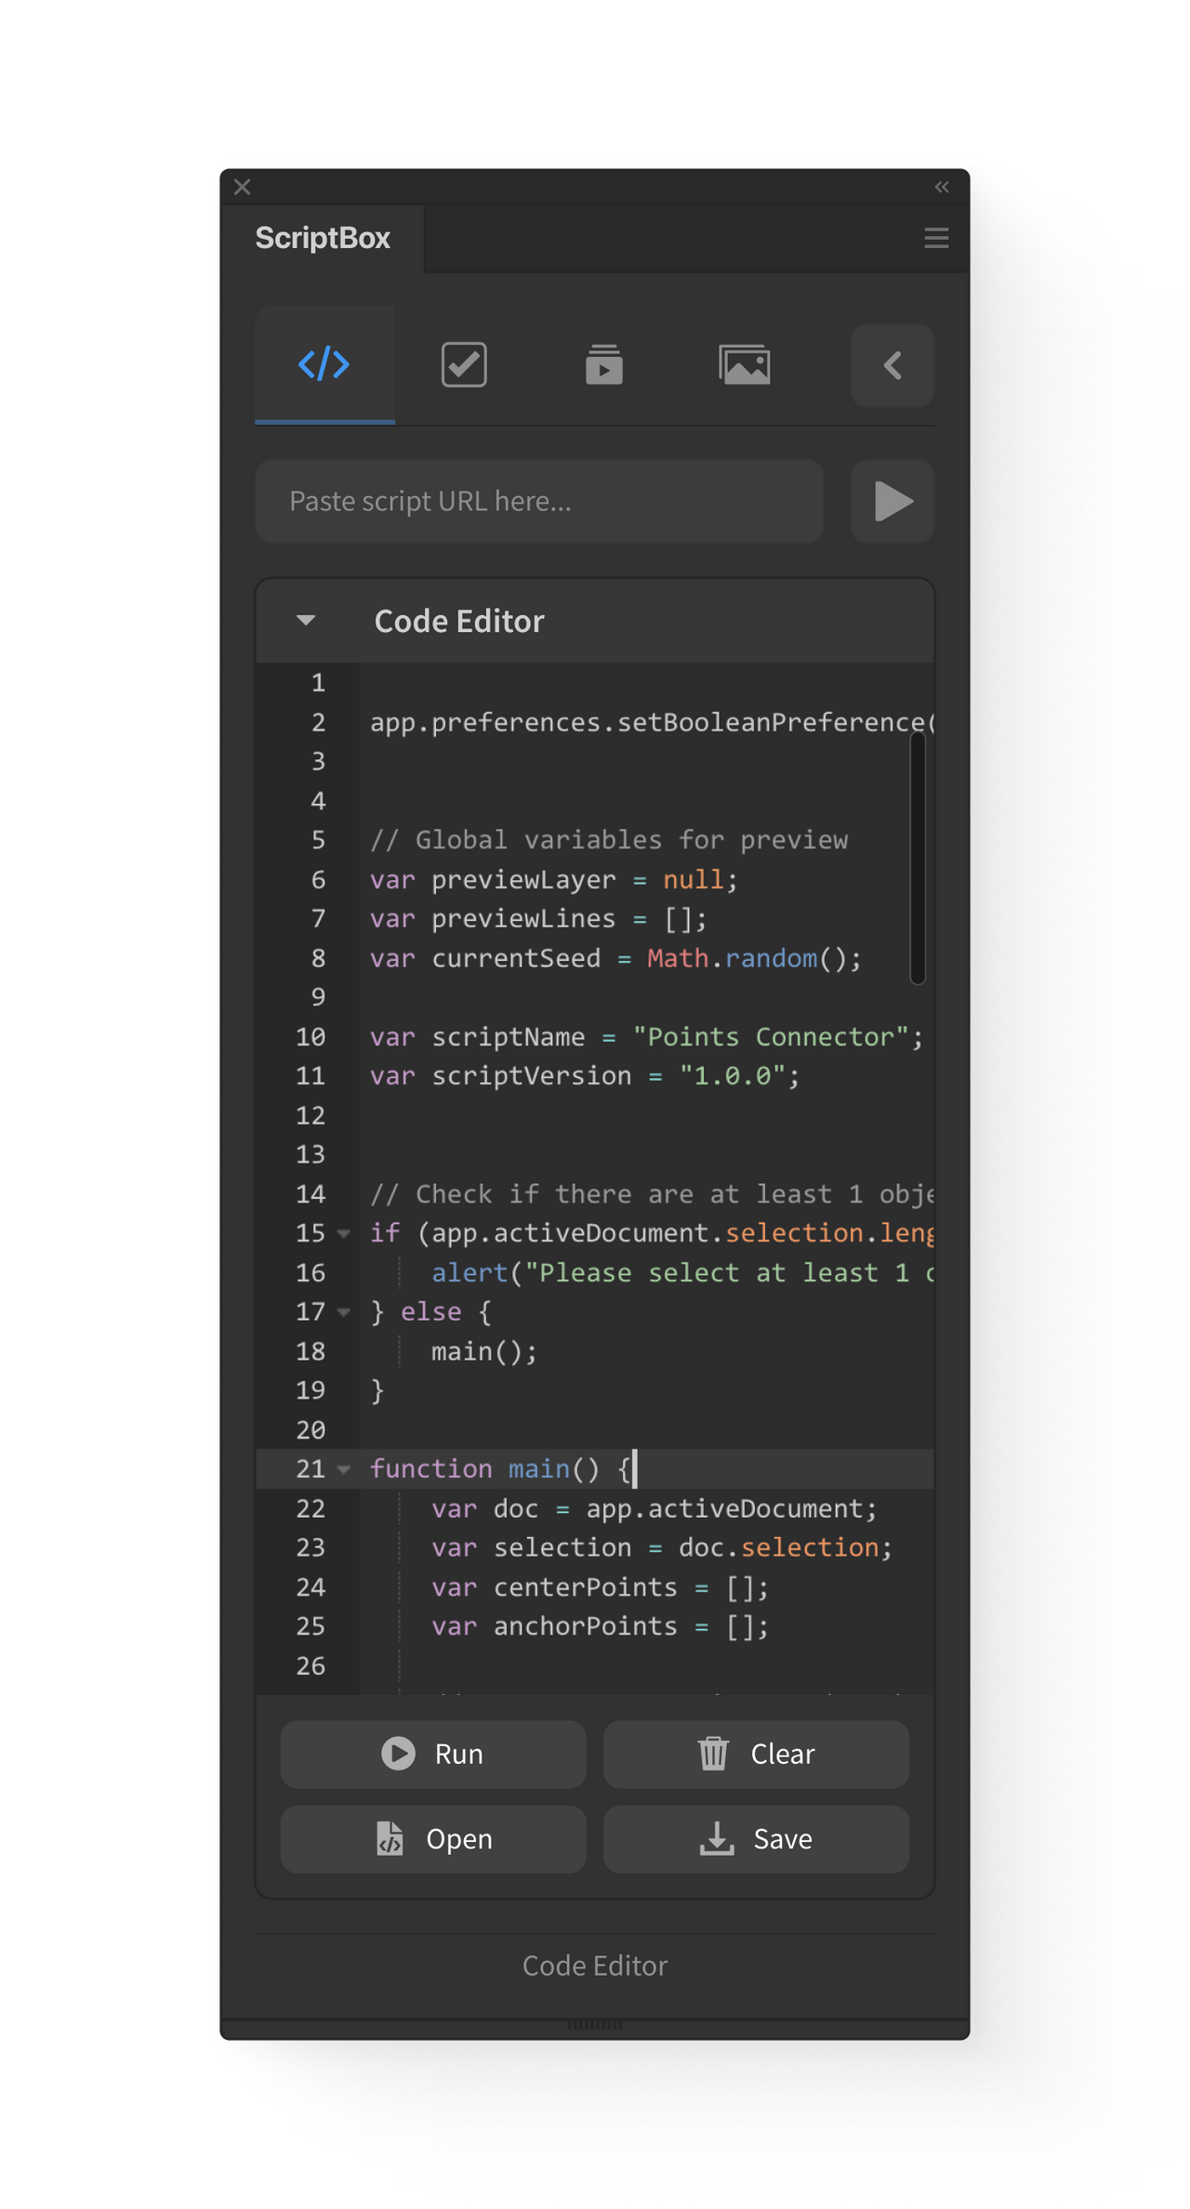Collapse the Code Editor section
The height and width of the screenshot is (2209, 1190).
click(306, 621)
